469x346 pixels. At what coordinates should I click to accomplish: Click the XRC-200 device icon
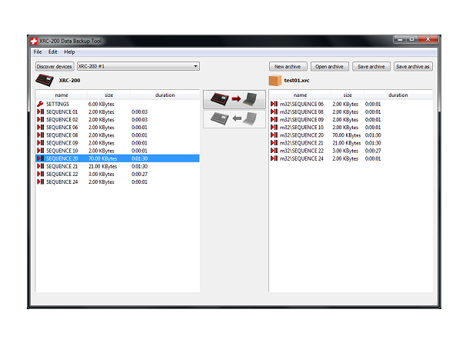[x=45, y=80]
